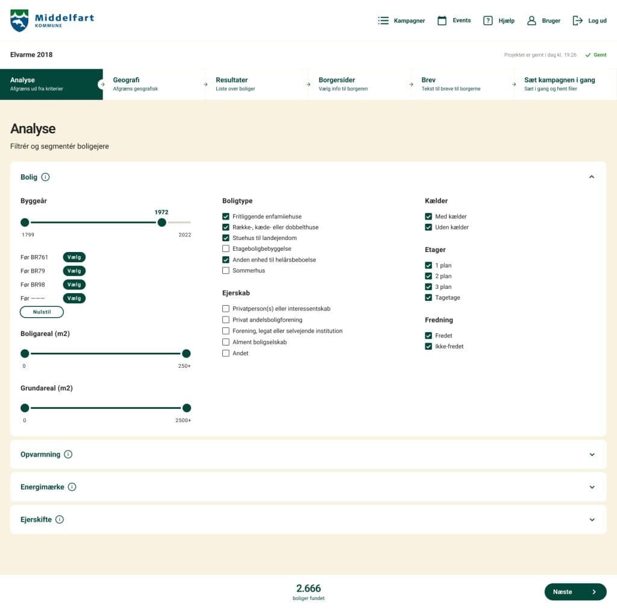This screenshot has width=617, height=609.
Task: Click the Hjælp question mark icon
Action: click(x=488, y=21)
